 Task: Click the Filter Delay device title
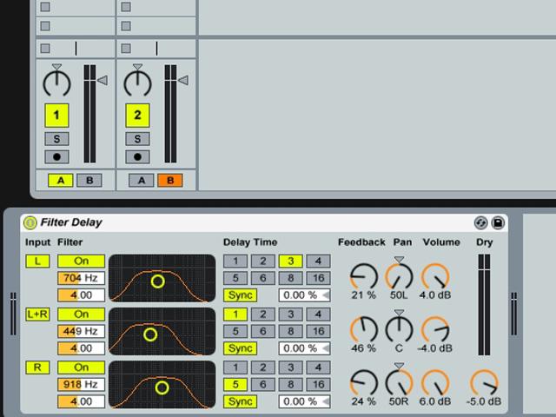[71, 222]
